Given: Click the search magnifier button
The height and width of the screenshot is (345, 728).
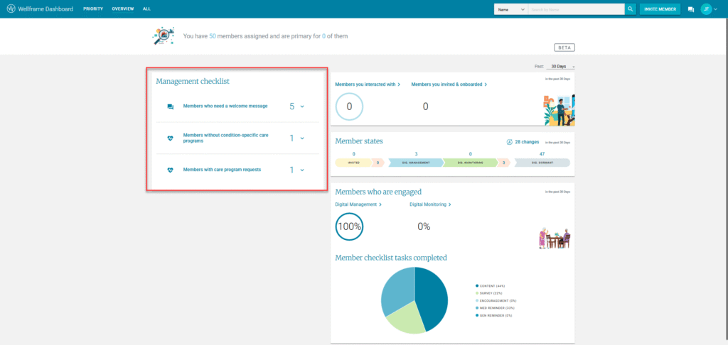Looking at the screenshot, I should pyautogui.click(x=631, y=9).
